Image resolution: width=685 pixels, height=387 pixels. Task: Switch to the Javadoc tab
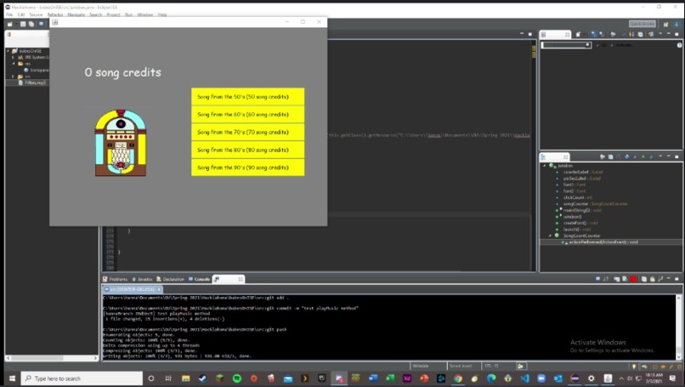pos(143,279)
